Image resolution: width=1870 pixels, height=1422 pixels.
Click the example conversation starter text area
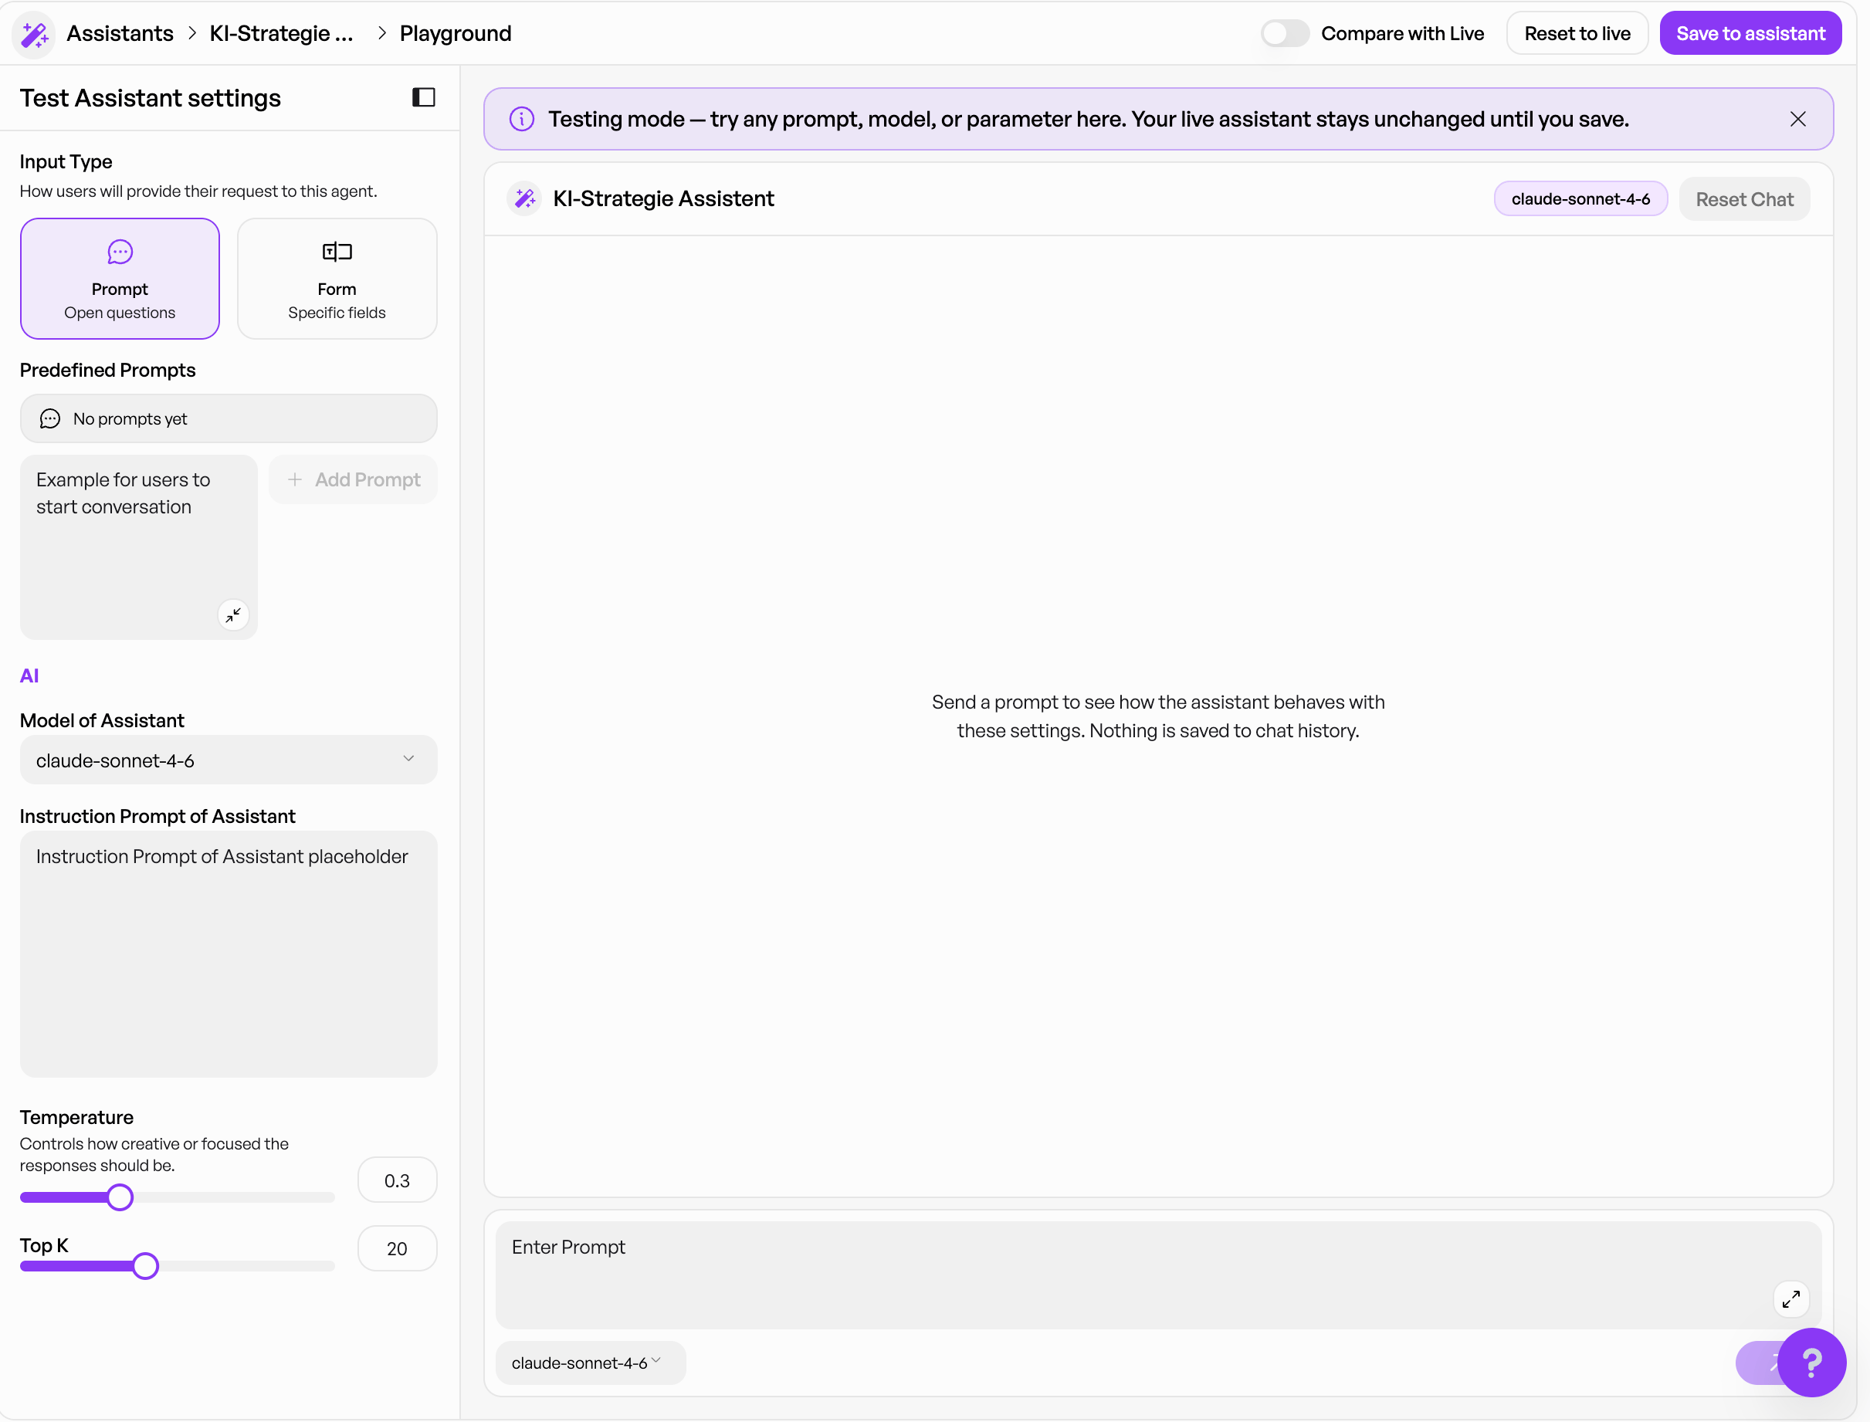pos(139,547)
